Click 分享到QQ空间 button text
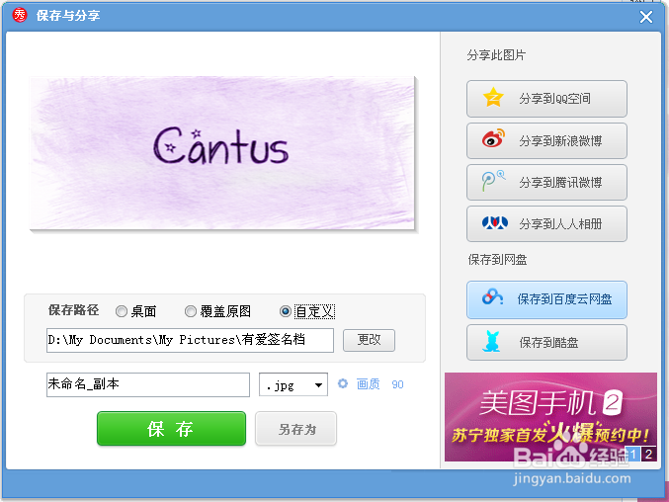669x502 pixels. pos(554,99)
